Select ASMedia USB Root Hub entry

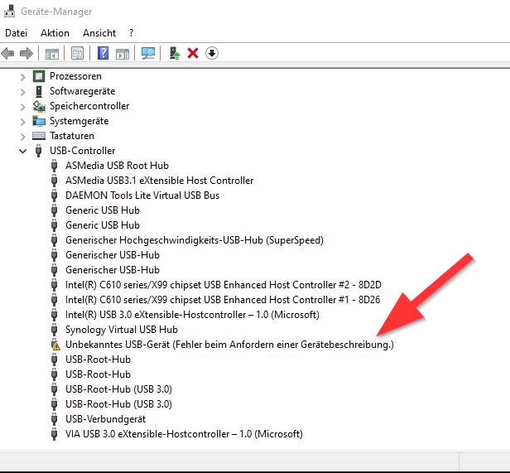[117, 166]
